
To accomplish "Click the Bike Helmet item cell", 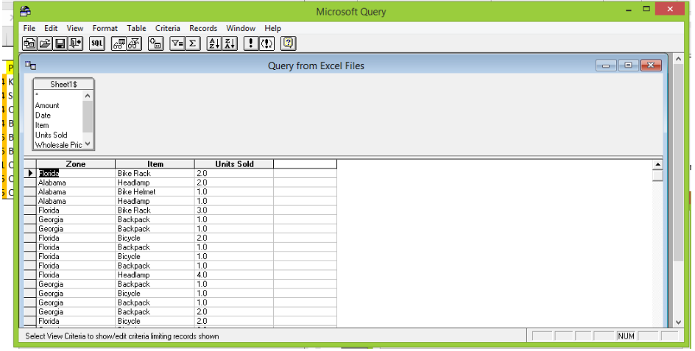I will point(155,192).
